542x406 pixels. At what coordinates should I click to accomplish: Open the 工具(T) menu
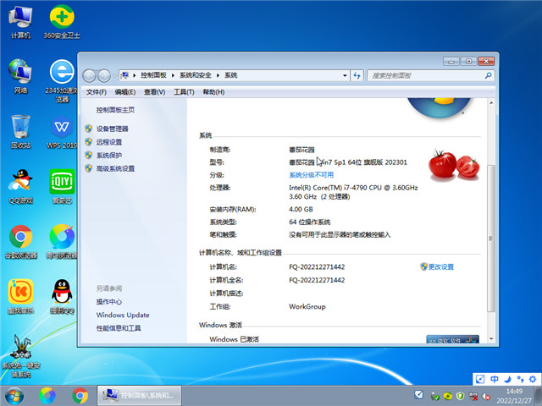coord(184,92)
